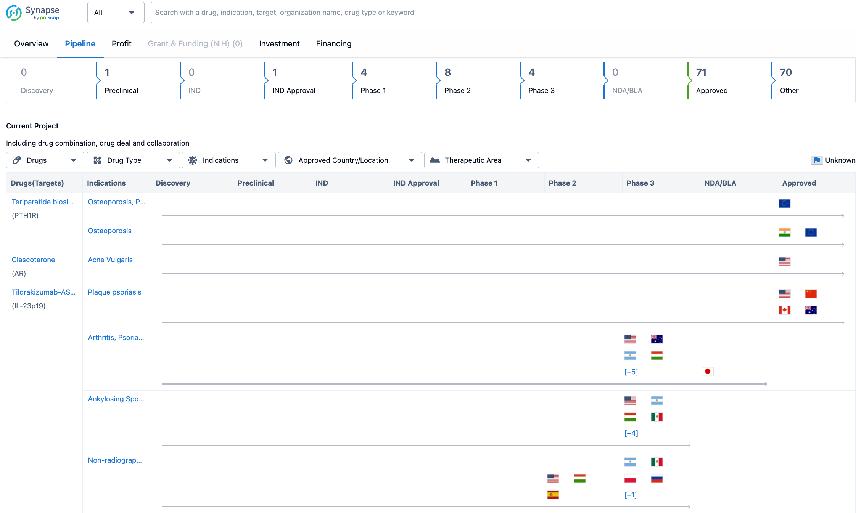This screenshot has width=856, height=513.
Task: Click the Japan flag under NDA/BLA
Action: coord(707,372)
